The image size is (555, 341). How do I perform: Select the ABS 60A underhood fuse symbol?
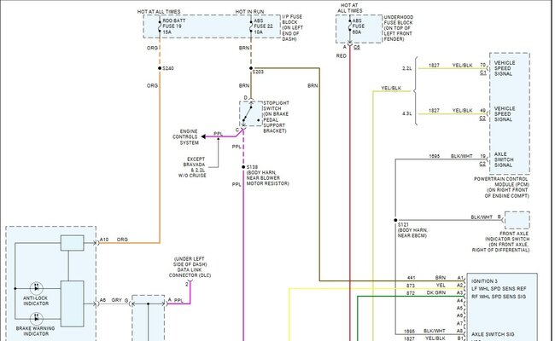point(350,26)
